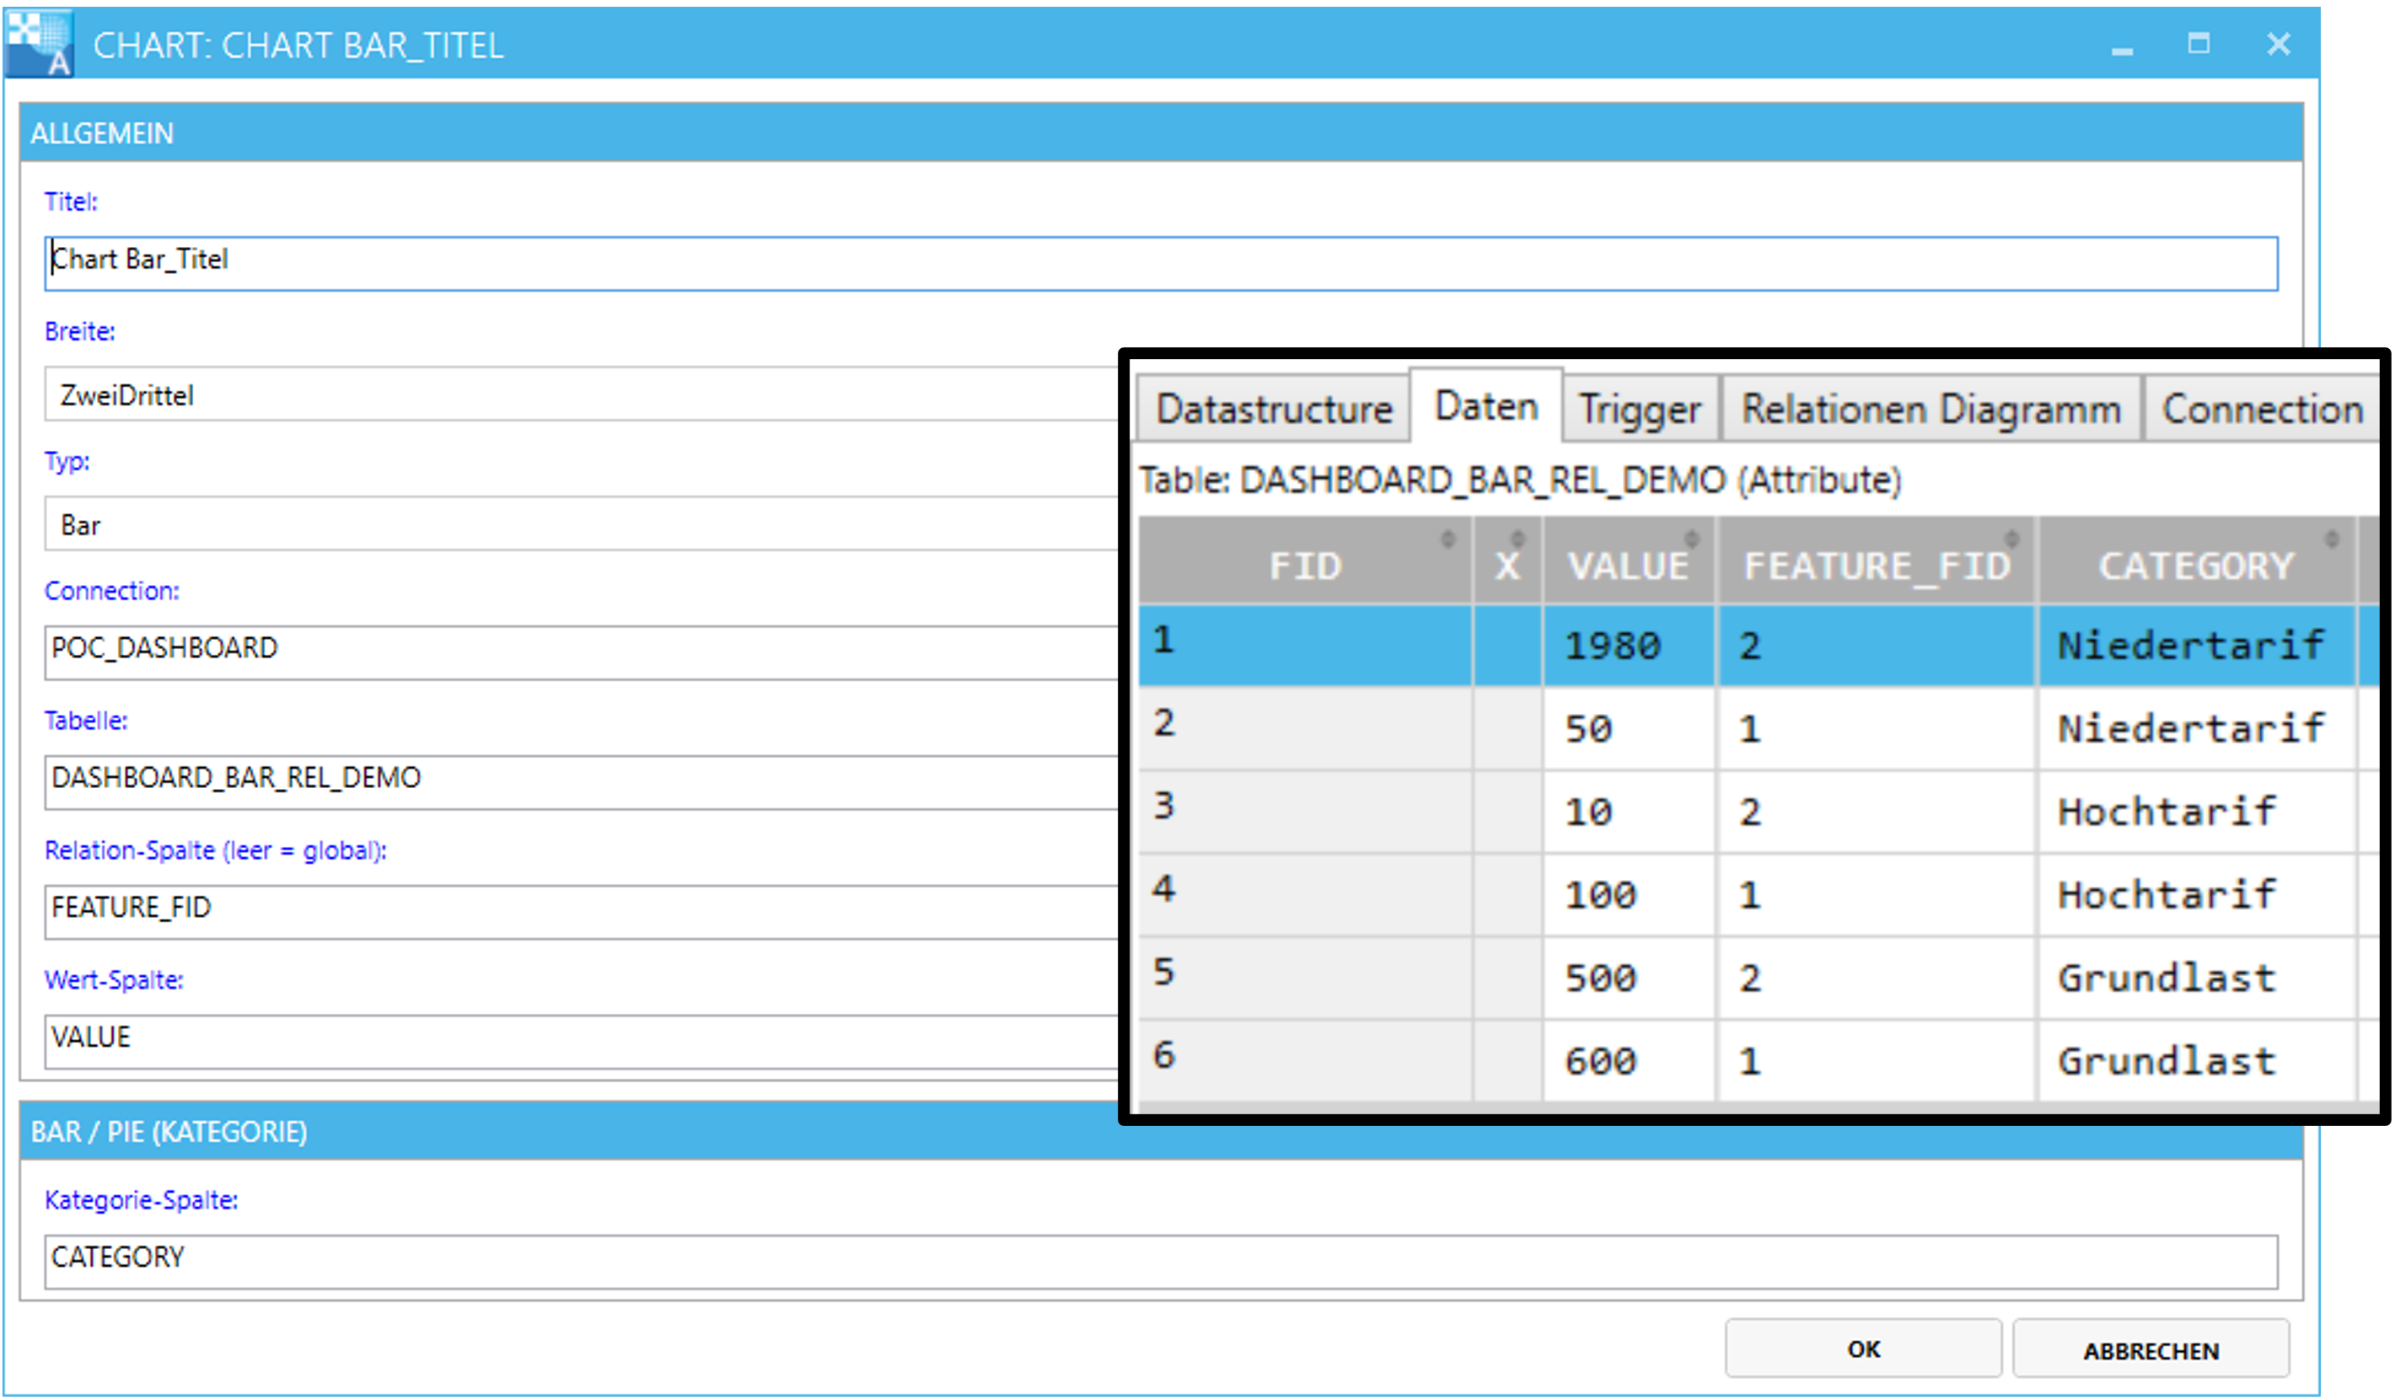Click sort icon on FEATURE_FID column header

(x=2012, y=539)
